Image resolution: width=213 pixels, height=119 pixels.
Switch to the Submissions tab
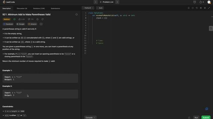point(55,8)
